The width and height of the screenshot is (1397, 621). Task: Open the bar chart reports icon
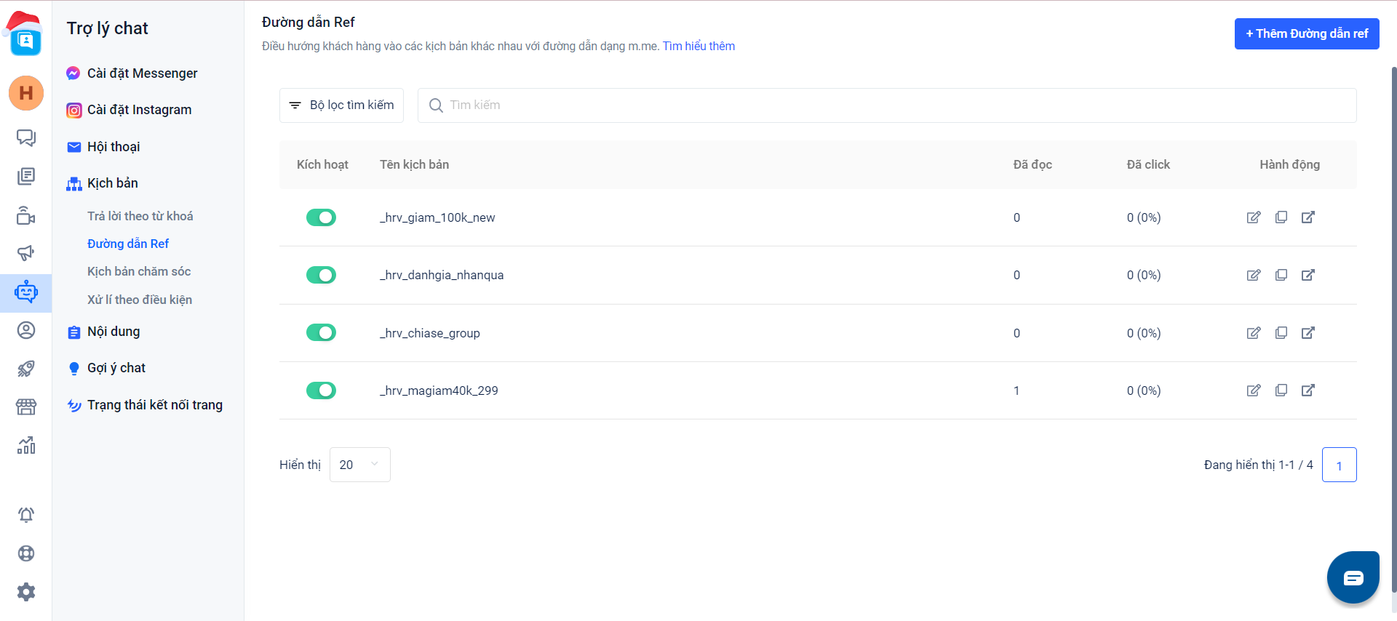26,445
